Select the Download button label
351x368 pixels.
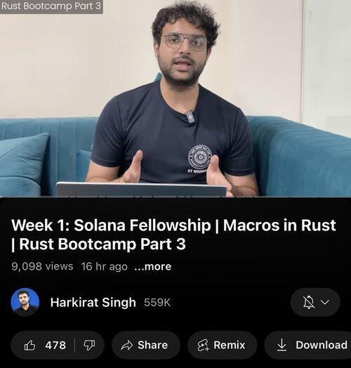[322, 345]
